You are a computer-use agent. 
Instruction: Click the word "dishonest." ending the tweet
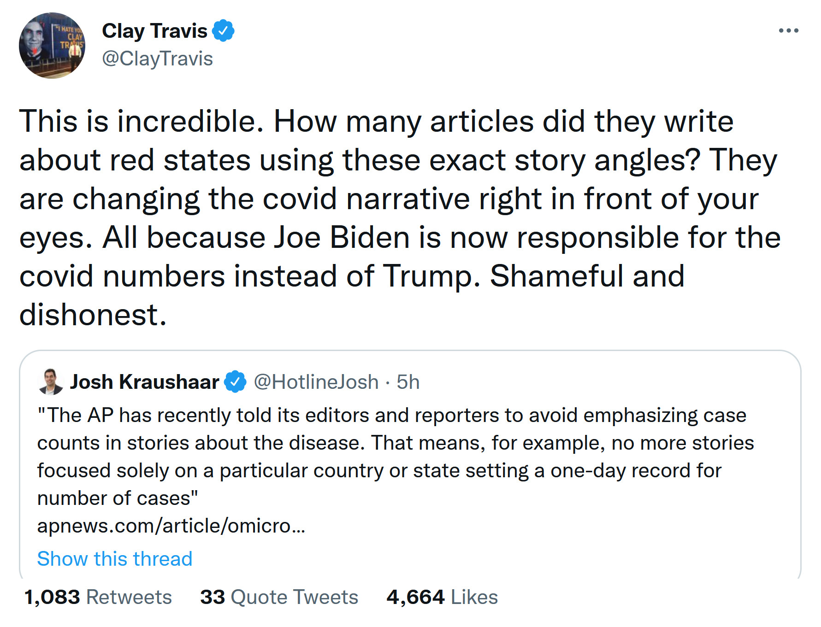(93, 315)
